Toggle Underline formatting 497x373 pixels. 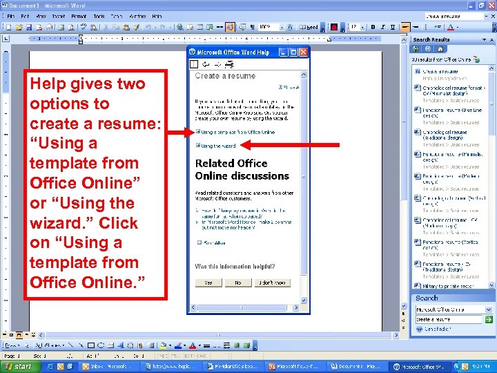tap(393, 27)
